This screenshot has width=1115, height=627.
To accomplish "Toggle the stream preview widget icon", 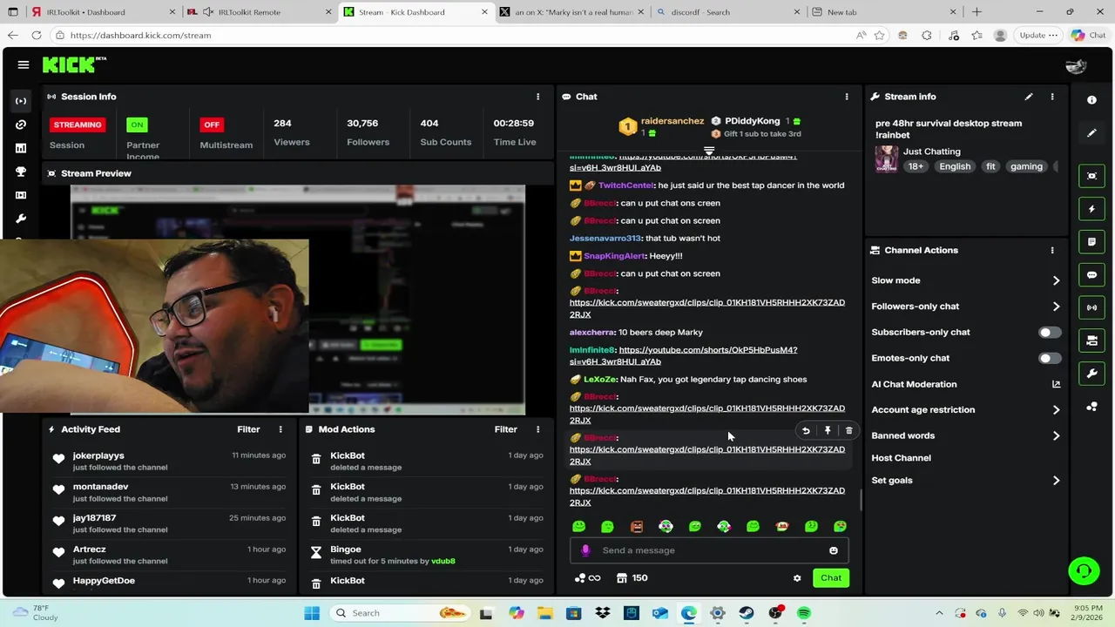I will click(x=1091, y=176).
